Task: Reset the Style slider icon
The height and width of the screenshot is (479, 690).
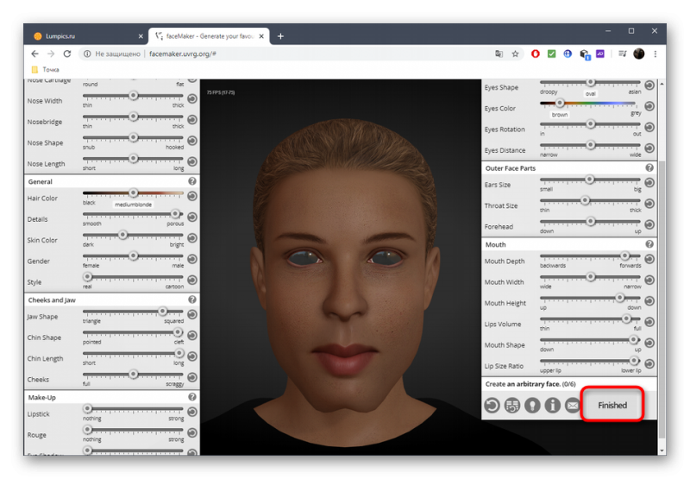Action: (192, 280)
